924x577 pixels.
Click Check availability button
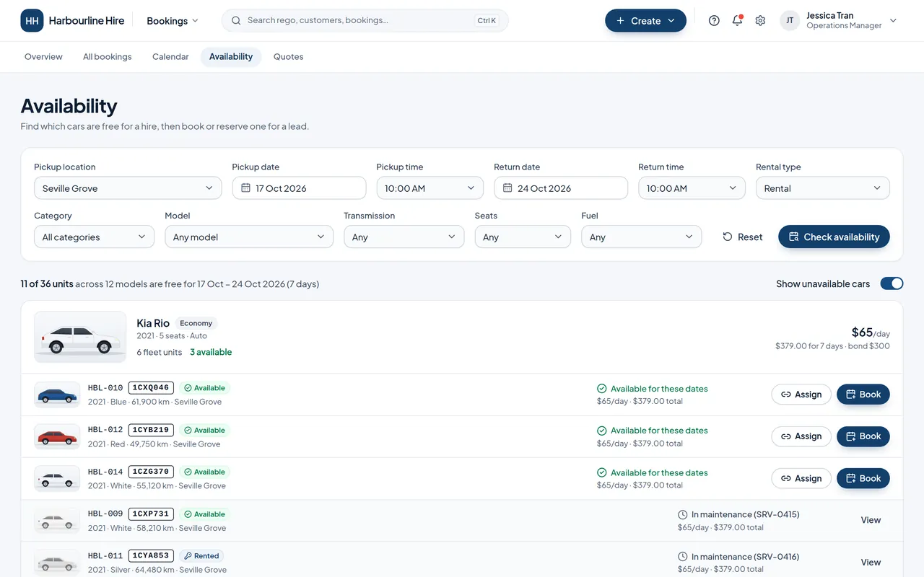tap(834, 237)
